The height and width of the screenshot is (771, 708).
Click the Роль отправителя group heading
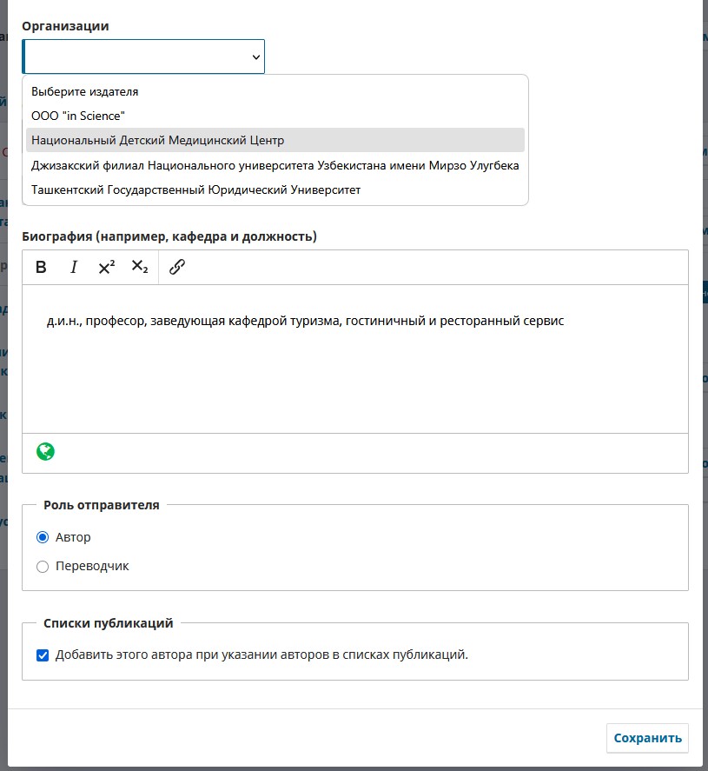point(102,505)
